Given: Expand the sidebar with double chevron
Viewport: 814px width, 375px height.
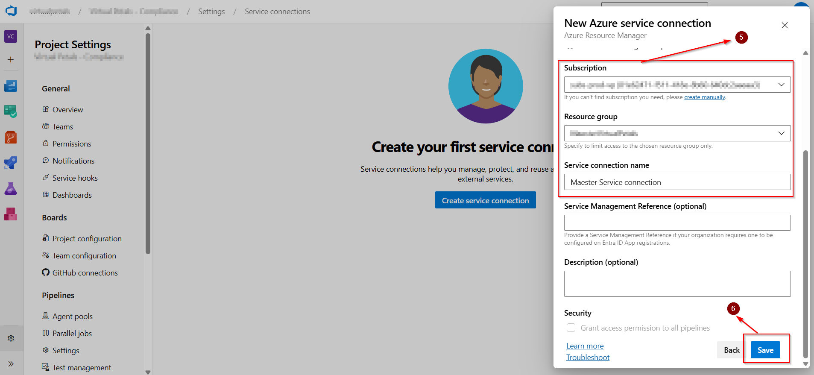Looking at the screenshot, I should point(11,364).
